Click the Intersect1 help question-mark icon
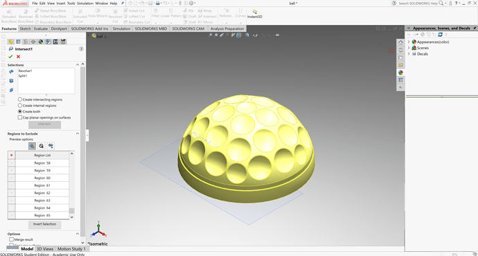 pyautogui.click(x=81, y=49)
